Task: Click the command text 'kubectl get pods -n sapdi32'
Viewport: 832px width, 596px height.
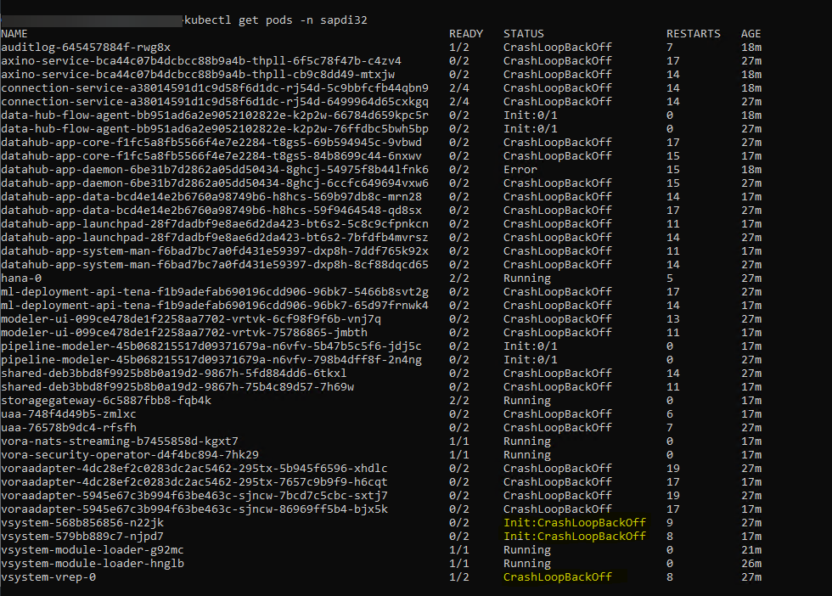Action: coord(275,20)
